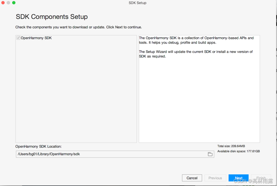Click the Available disk space: 177.61GB text
The width and height of the screenshot is (277, 186).
[x=238, y=151]
